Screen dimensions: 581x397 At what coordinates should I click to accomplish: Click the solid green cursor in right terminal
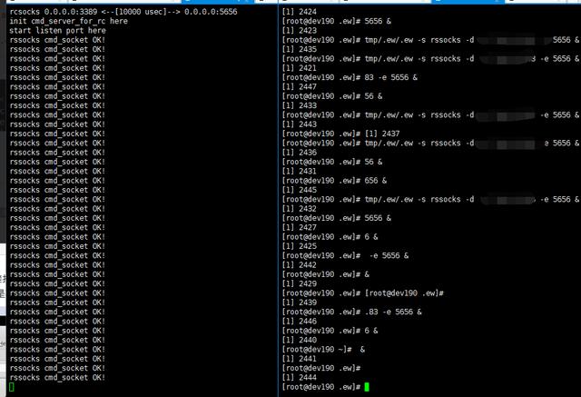coord(367,387)
